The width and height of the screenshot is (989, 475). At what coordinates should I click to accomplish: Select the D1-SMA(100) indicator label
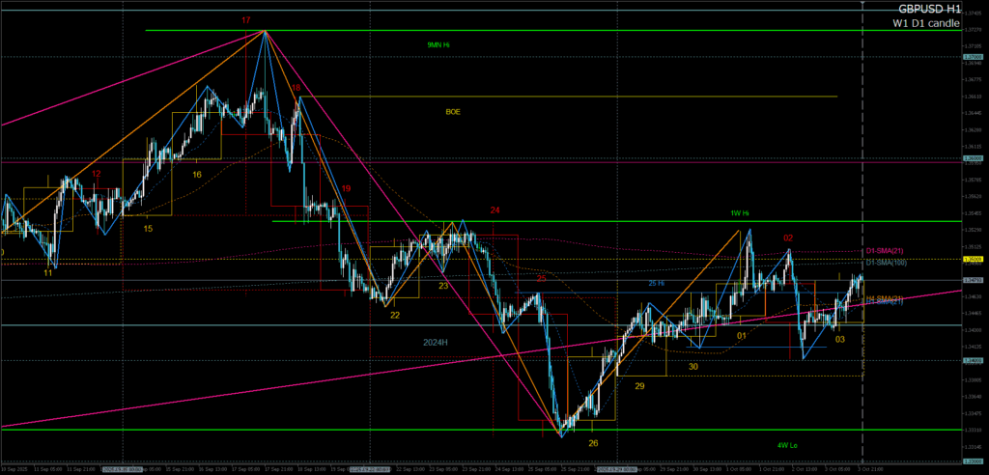(885, 262)
